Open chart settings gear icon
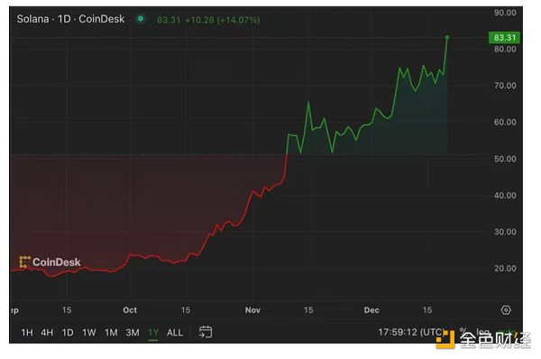The image size is (541, 359). 506,310
